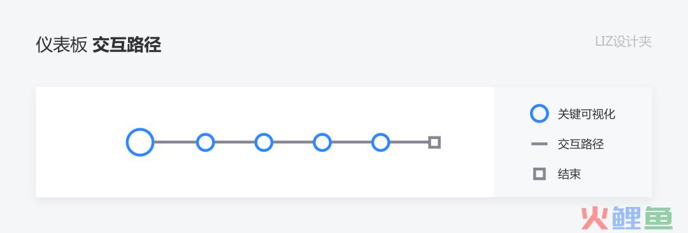Select the second blue circle on the path
Viewport: 688px width, 233px height.
click(x=205, y=142)
